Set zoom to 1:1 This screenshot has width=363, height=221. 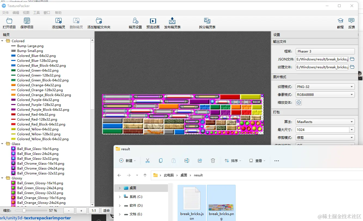coord(94,211)
